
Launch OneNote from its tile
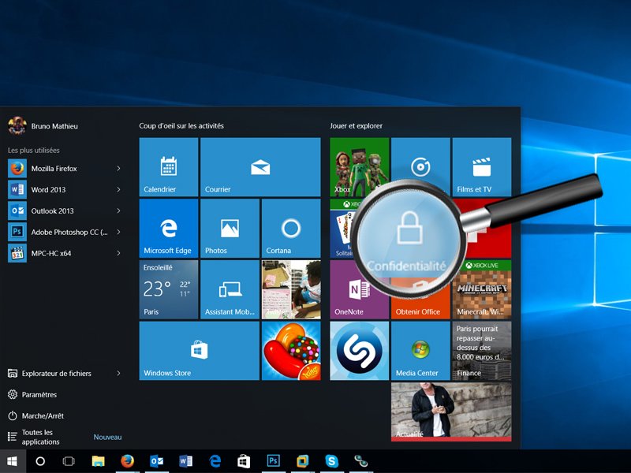[x=358, y=292]
